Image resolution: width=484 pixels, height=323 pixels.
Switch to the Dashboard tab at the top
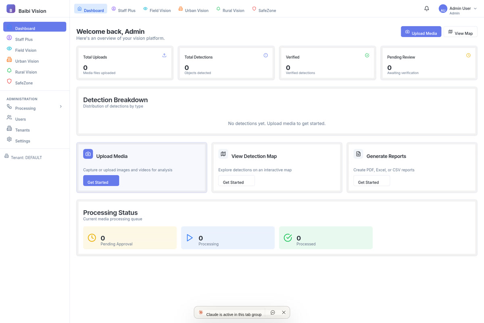click(x=90, y=10)
